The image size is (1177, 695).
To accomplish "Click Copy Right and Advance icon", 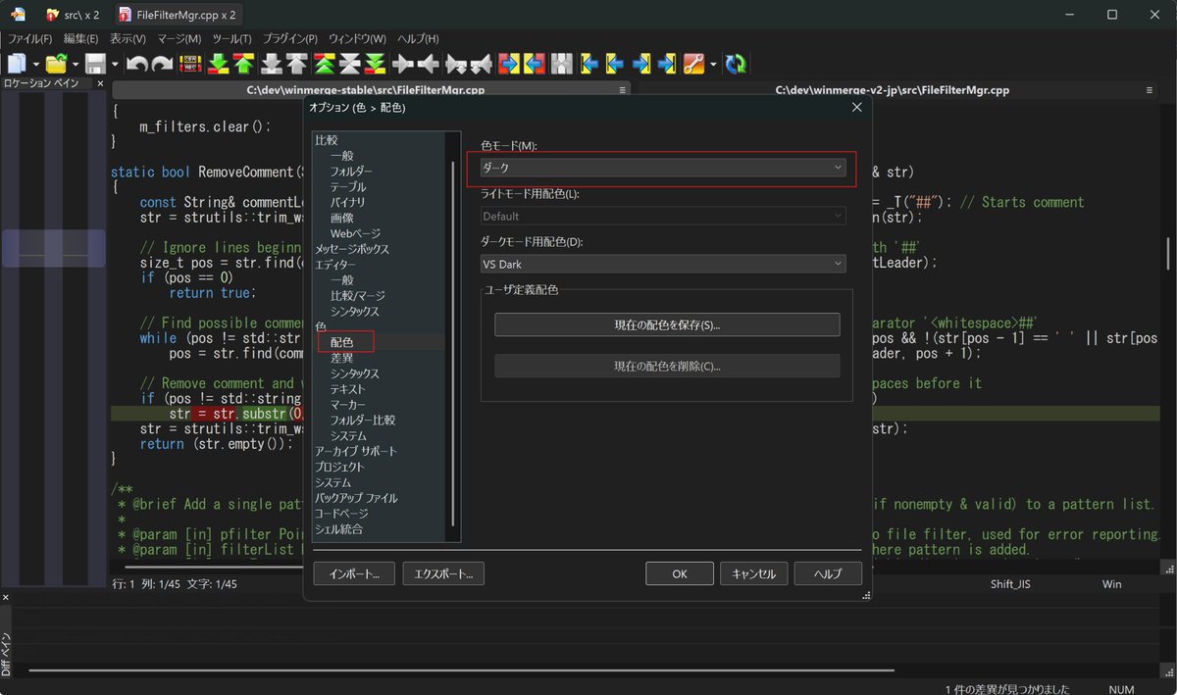I will click(456, 64).
